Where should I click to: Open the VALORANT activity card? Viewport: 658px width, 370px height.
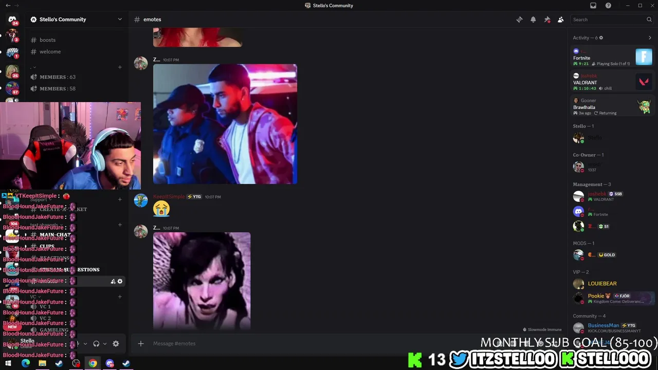(613, 82)
